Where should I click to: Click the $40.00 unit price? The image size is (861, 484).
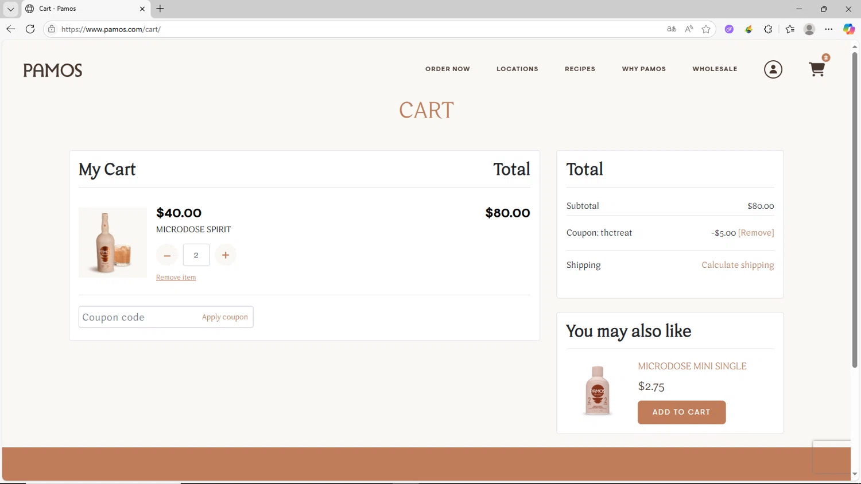point(179,213)
